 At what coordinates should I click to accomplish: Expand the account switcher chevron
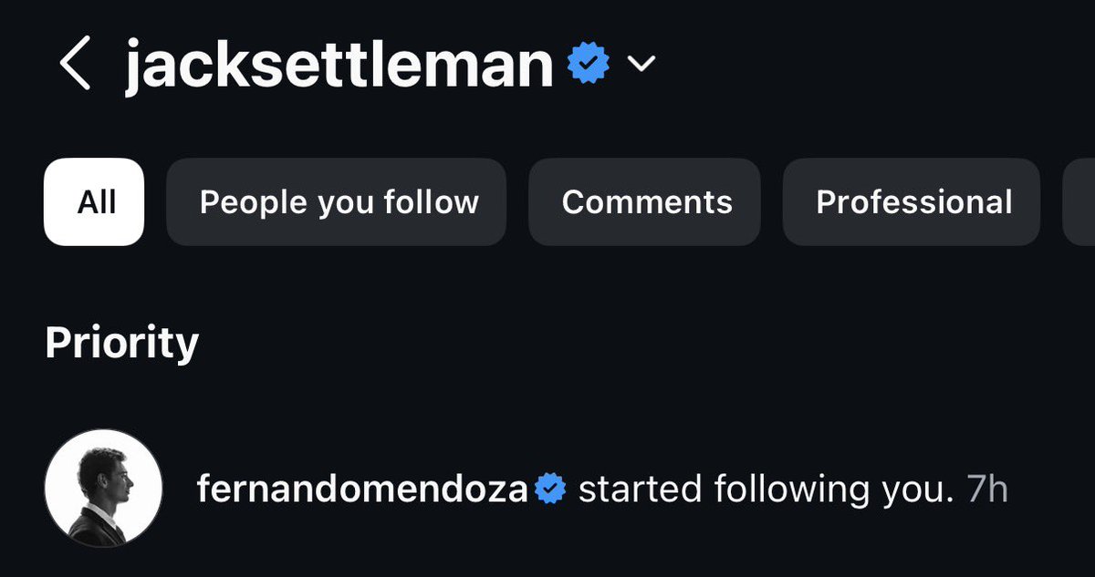tap(642, 64)
